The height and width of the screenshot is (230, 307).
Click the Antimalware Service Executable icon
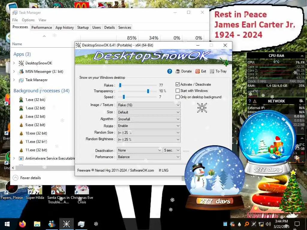pyautogui.click(x=21, y=158)
